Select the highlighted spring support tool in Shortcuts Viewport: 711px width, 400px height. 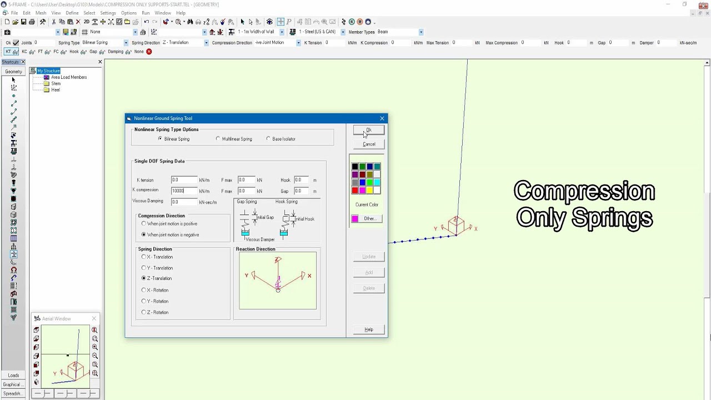[x=14, y=254]
